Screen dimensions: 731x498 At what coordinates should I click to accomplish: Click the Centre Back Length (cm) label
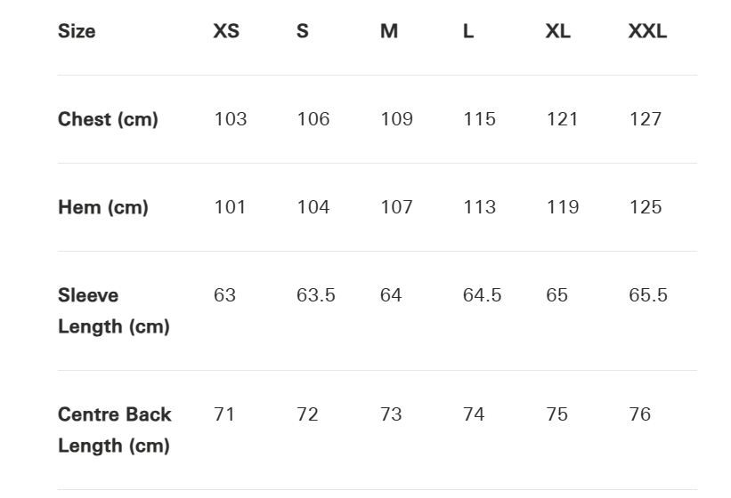114,430
